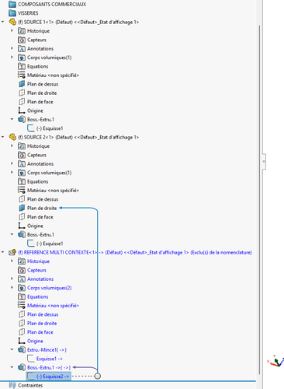Click the Matériau icon under SOURCE 1
This screenshot has height=389, width=284.
[21, 75]
